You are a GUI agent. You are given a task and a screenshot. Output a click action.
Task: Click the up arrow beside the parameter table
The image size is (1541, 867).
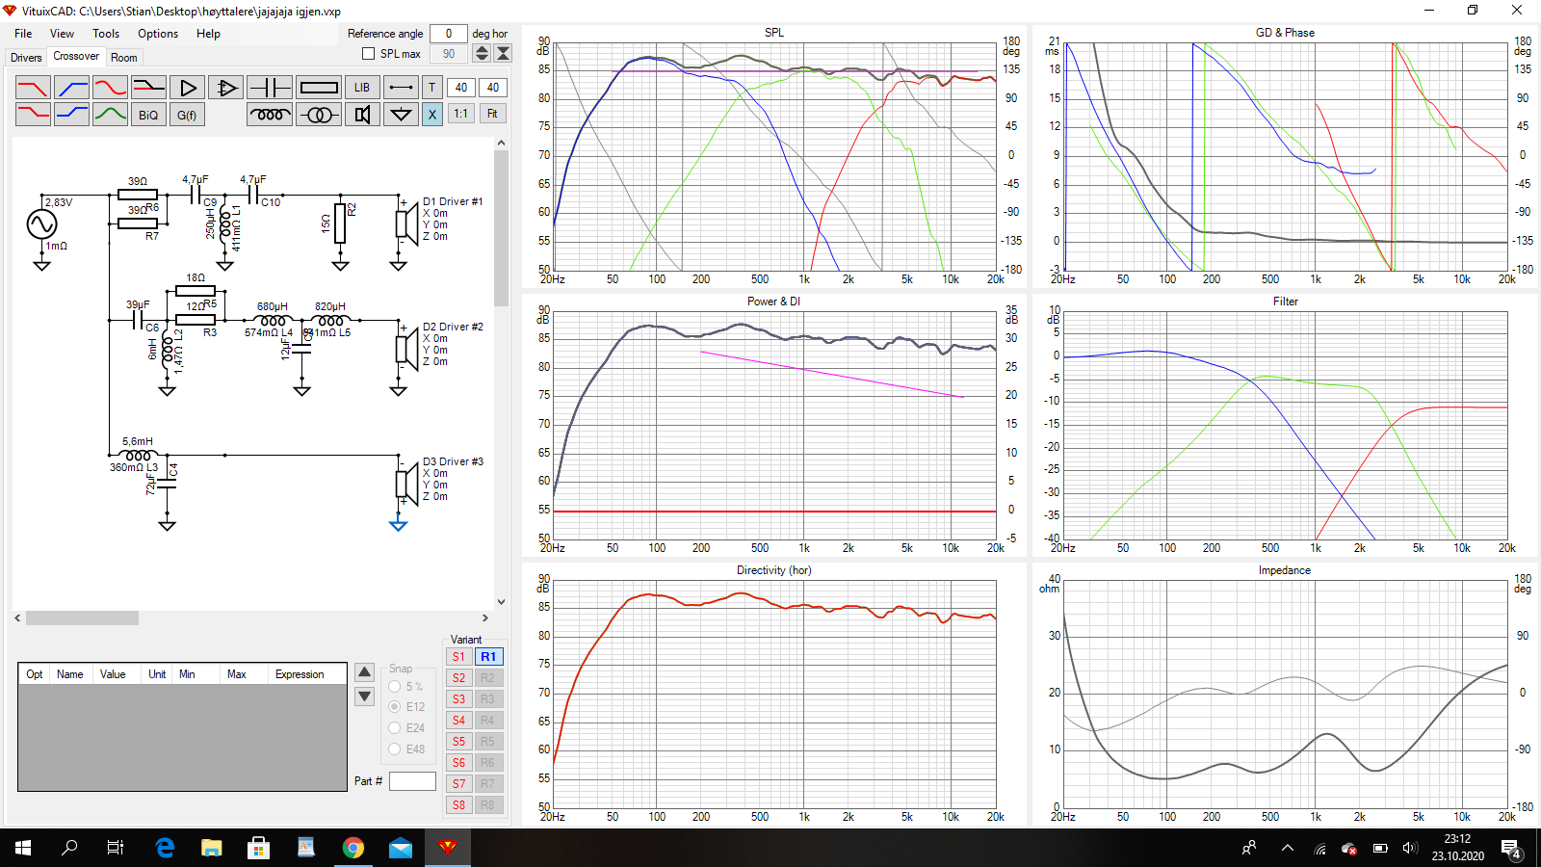coord(364,672)
